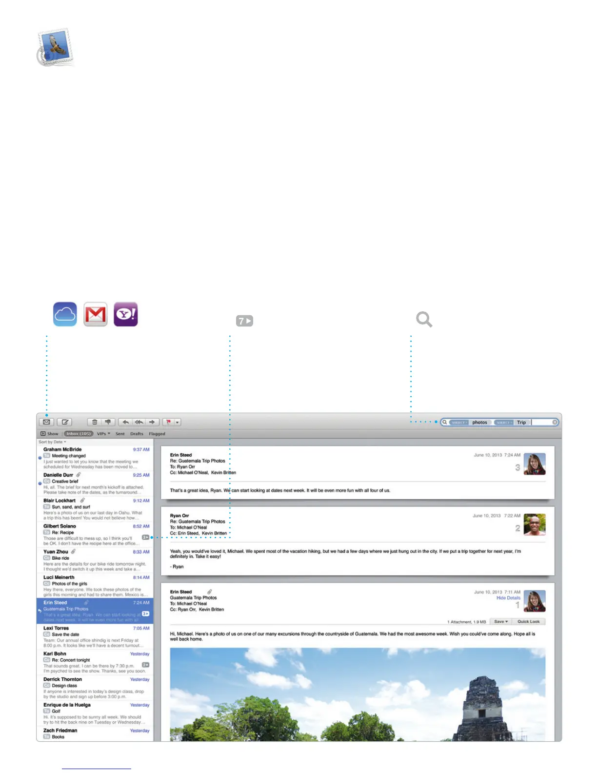The image size is (597, 773).
Task: Select Zach Friedman's Books message
Action: pos(95,734)
